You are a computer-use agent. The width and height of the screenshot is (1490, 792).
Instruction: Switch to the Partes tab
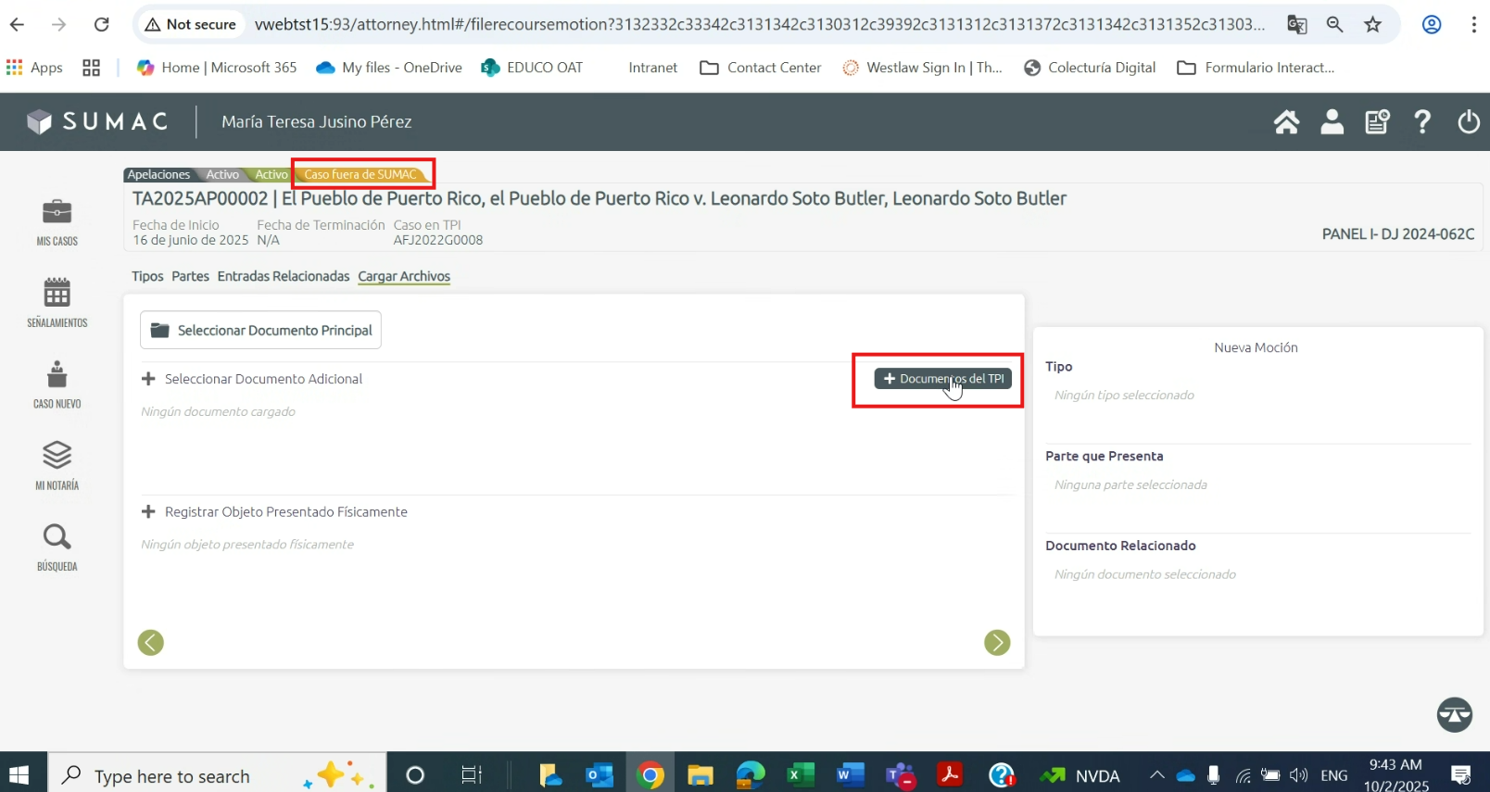pyautogui.click(x=190, y=276)
